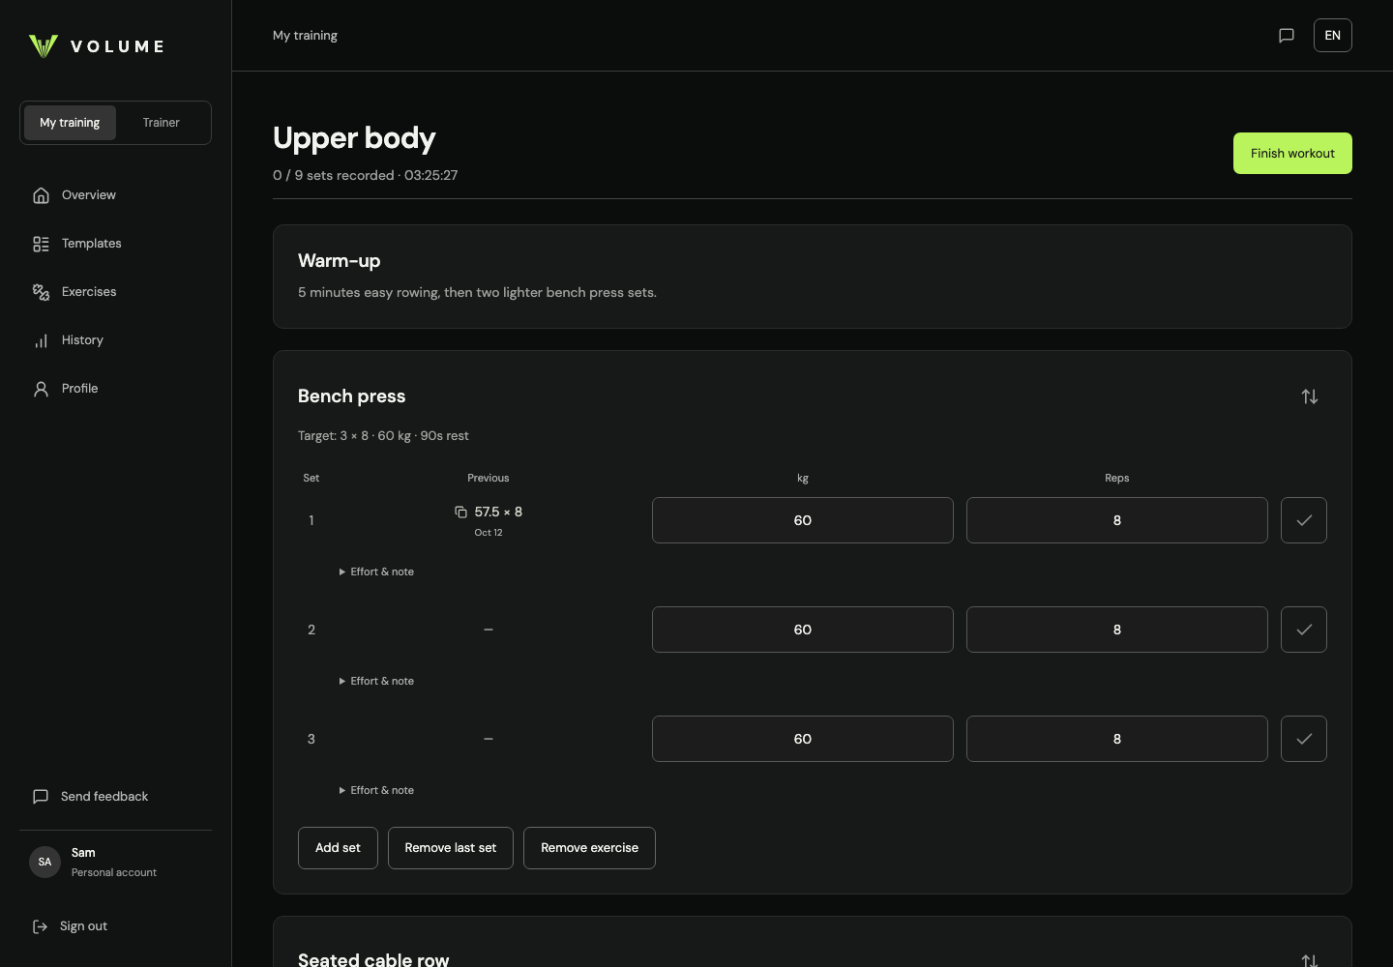The image size is (1393, 967).
Task: Open Profile in the sidebar
Action: click(115, 389)
